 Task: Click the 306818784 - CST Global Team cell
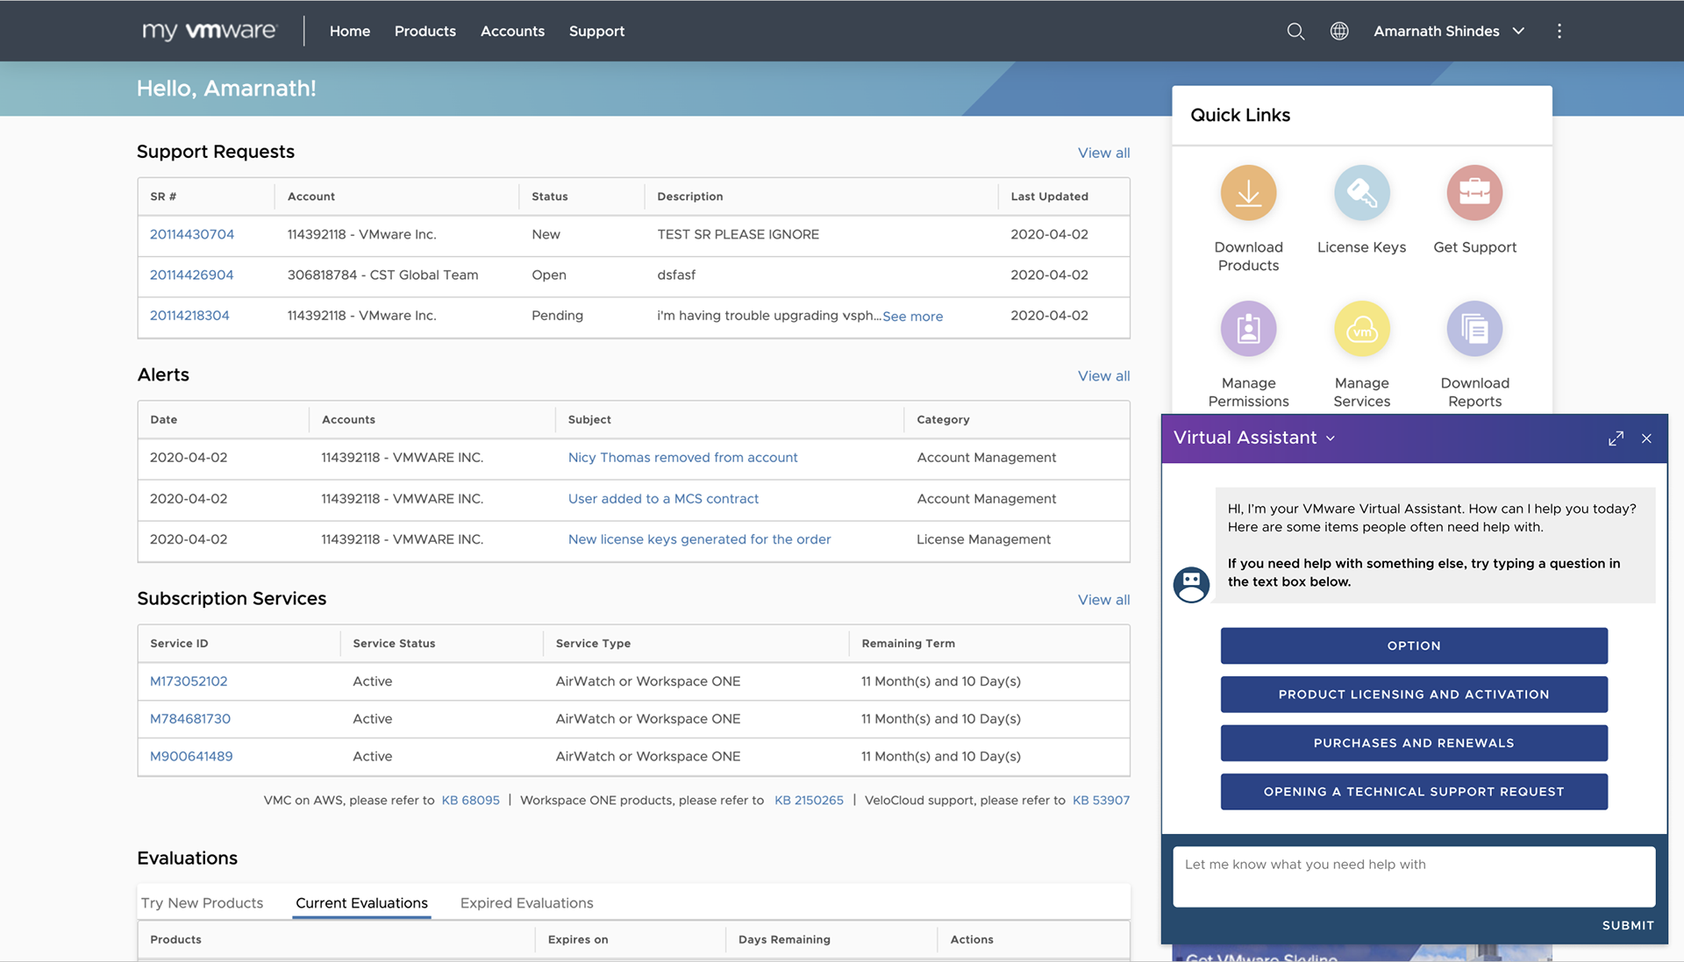pos(382,274)
